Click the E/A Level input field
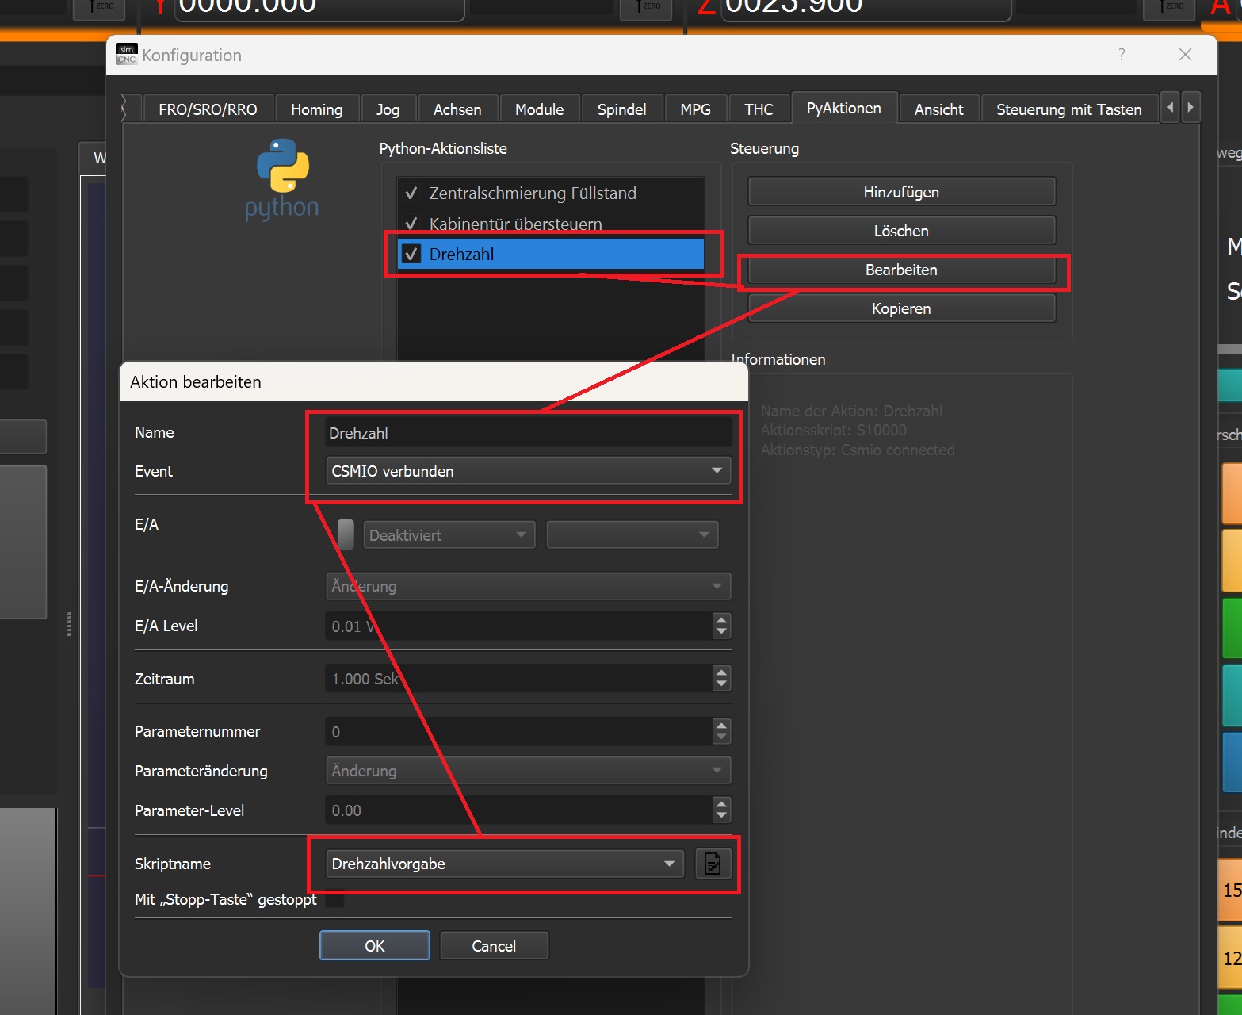 pos(519,626)
